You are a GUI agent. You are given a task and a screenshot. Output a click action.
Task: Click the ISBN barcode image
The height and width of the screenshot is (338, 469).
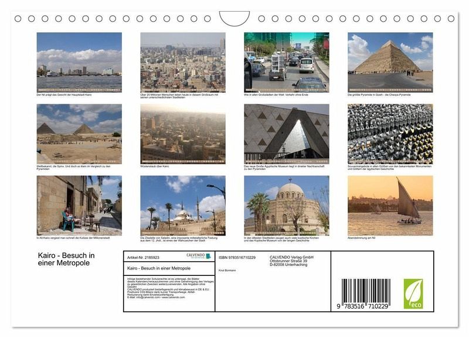(x=366, y=293)
